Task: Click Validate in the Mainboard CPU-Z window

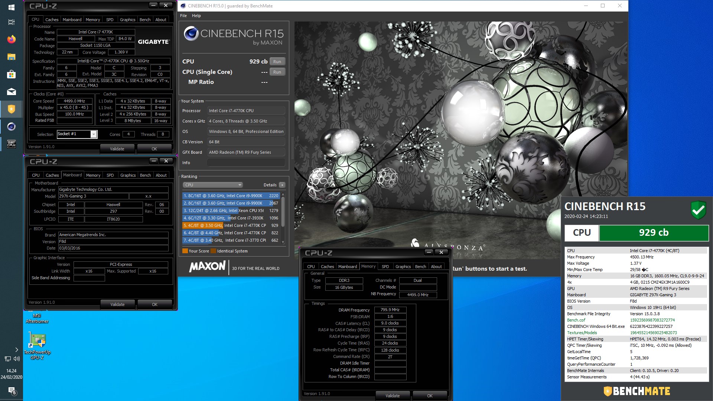Action: [117, 304]
